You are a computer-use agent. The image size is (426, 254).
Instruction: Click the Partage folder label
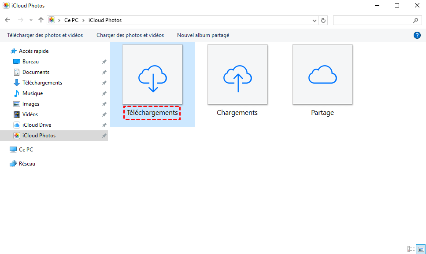coord(322,113)
